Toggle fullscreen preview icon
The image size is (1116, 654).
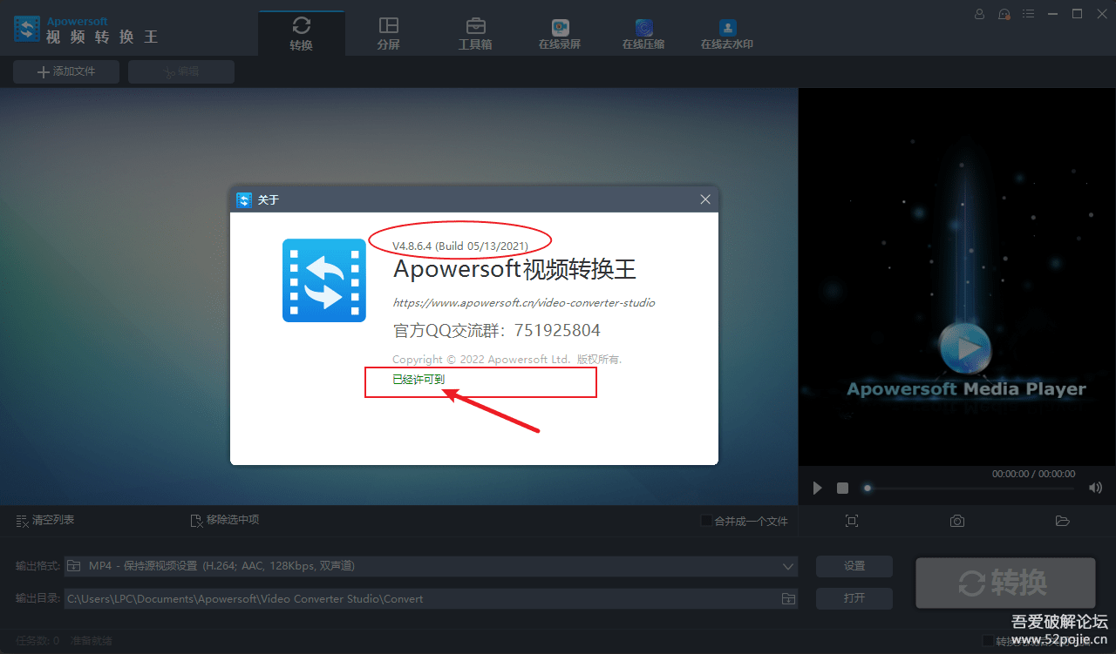(x=852, y=521)
